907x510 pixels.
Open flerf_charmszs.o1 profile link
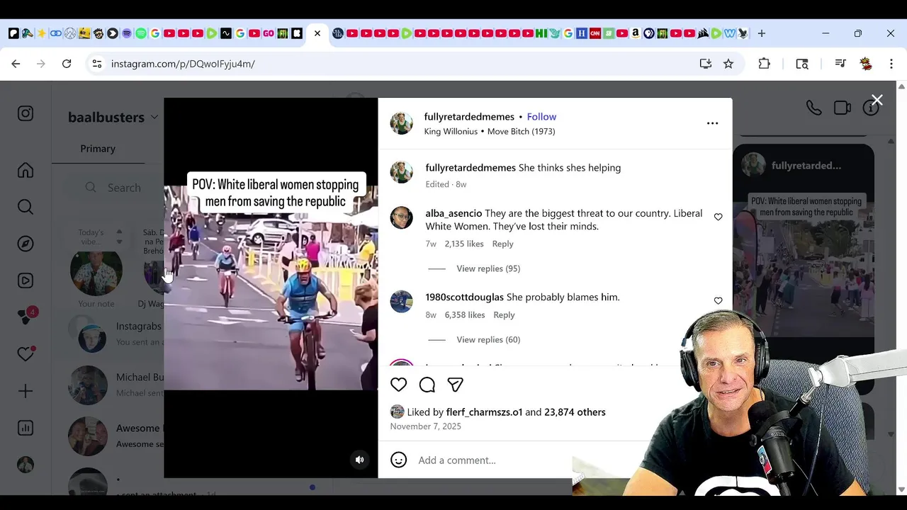pyautogui.click(x=484, y=412)
